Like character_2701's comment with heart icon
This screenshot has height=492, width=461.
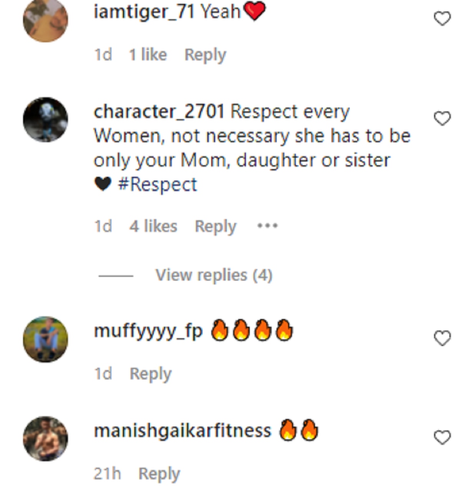coord(442,118)
